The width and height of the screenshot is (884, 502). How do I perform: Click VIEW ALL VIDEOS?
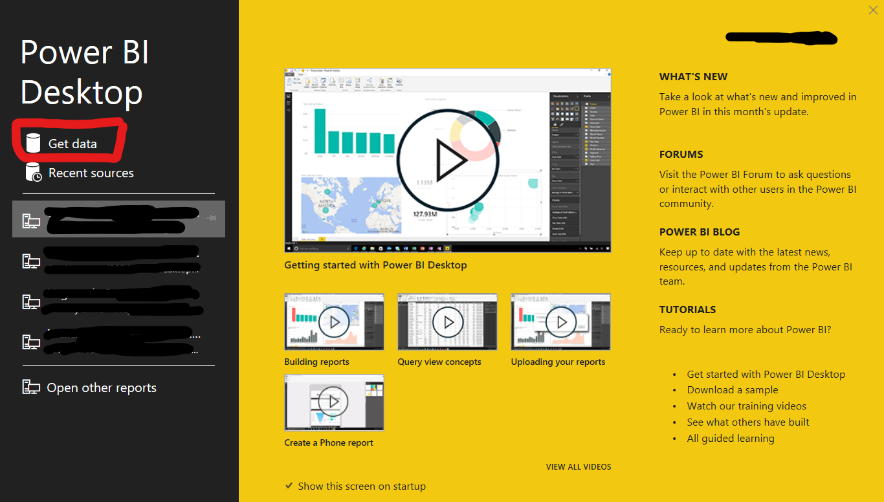pyautogui.click(x=579, y=467)
